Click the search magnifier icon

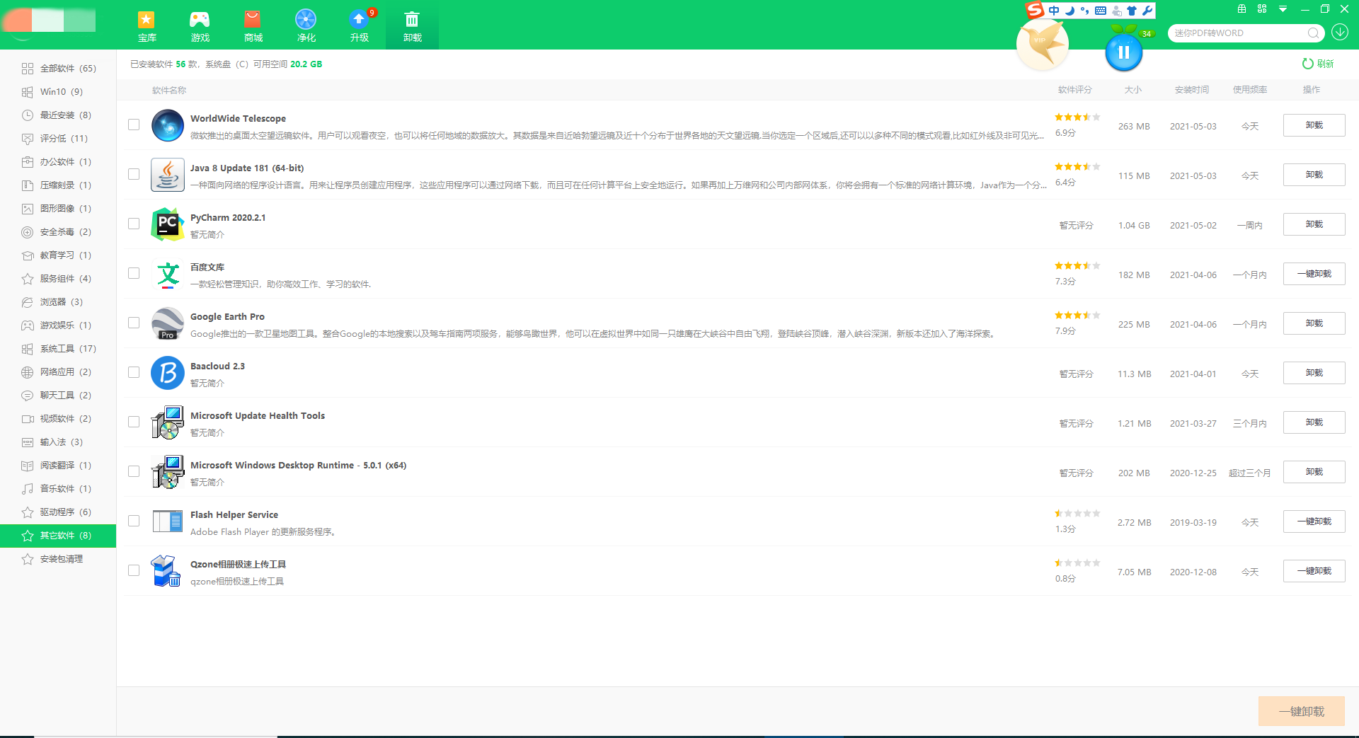[1313, 33]
